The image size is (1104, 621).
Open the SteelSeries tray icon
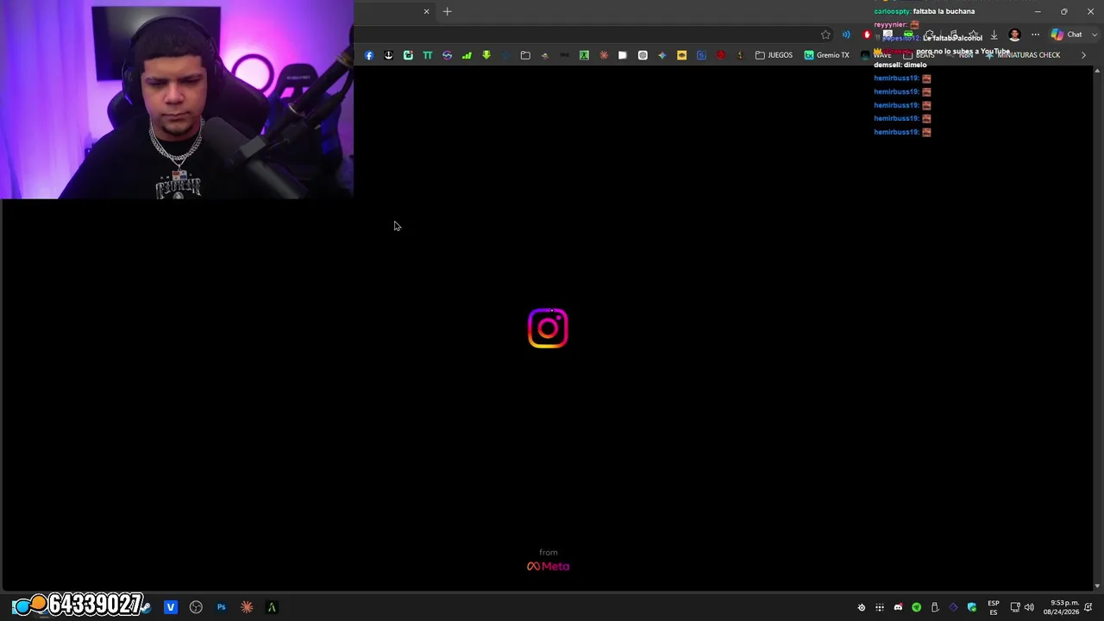[x=861, y=608]
